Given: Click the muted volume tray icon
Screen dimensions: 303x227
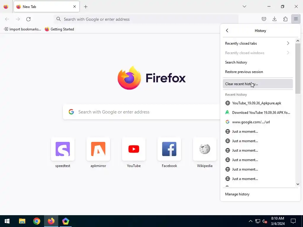Looking at the screenshot, I should coord(265,221).
